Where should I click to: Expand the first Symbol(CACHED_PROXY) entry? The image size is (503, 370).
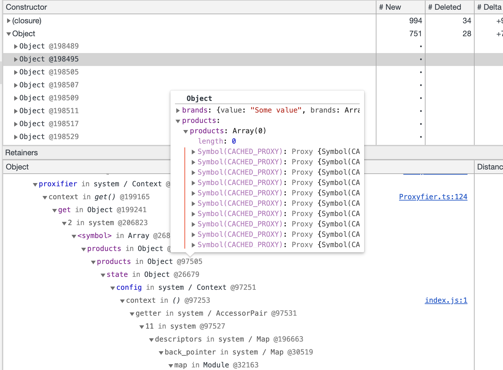[193, 152]
